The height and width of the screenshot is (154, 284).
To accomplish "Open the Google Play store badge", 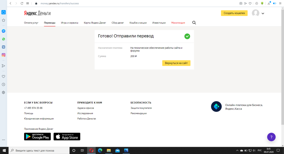I will (x=37, y=136).
